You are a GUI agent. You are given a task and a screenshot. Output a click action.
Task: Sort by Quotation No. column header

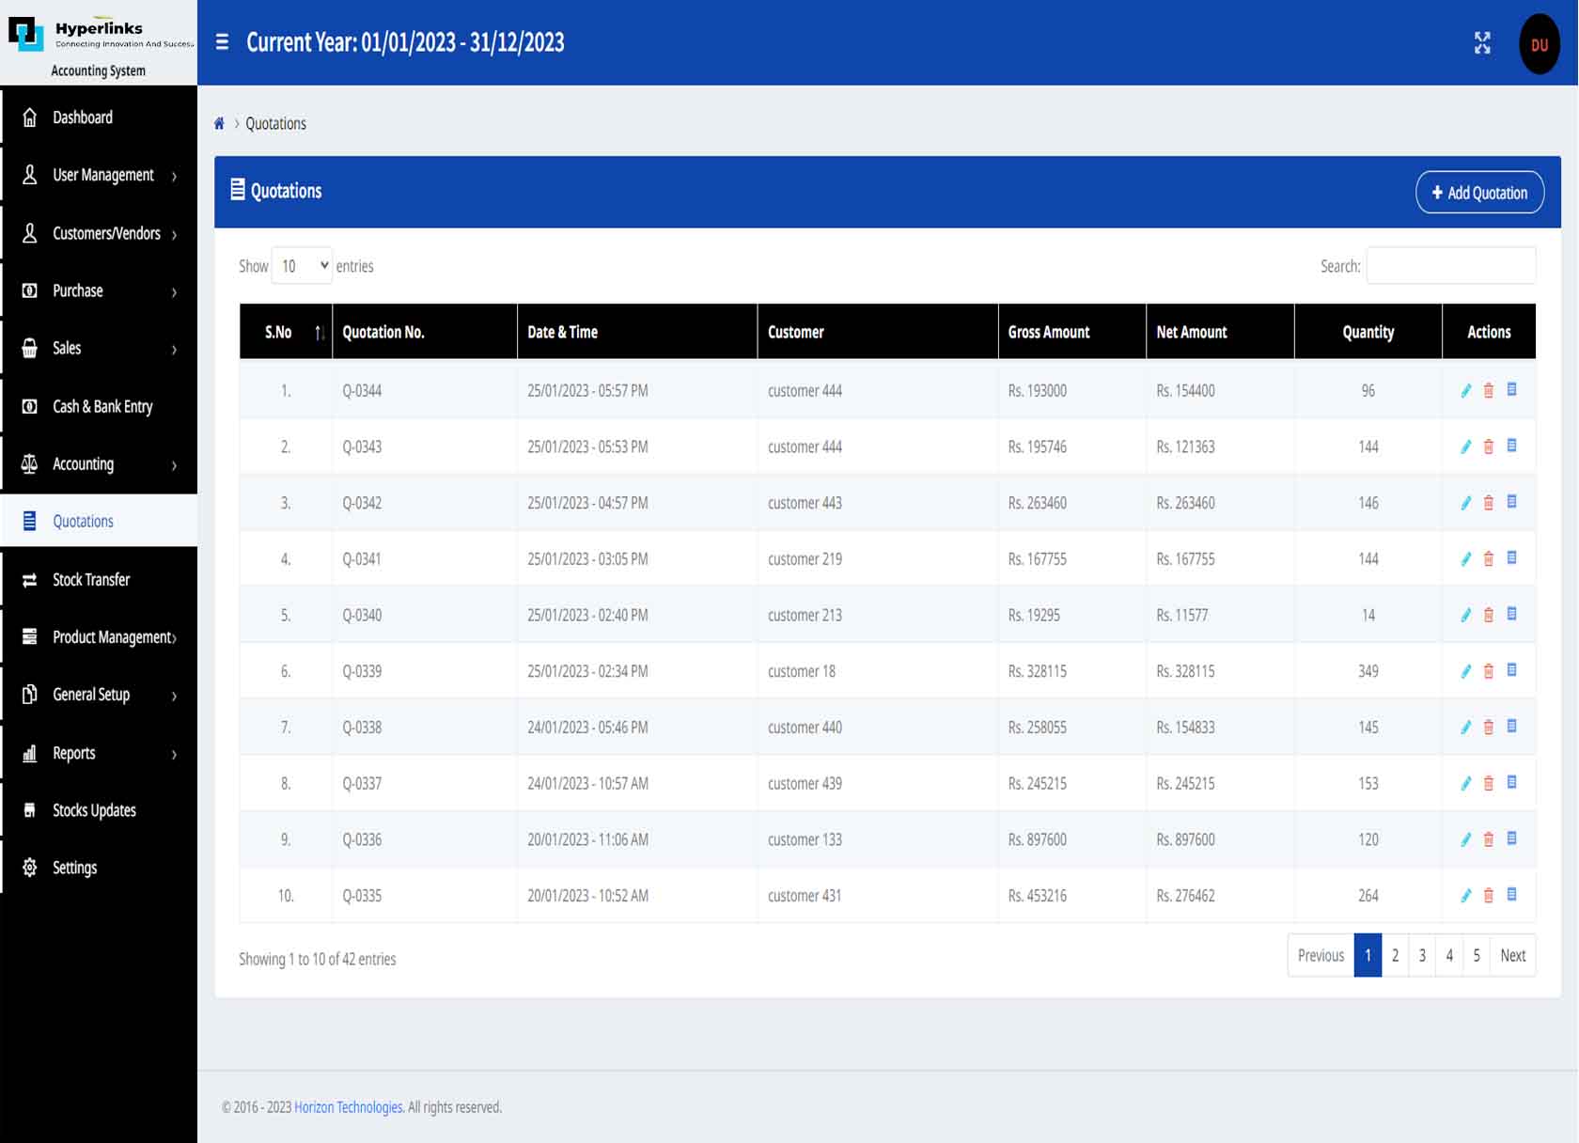pos(425,332)
